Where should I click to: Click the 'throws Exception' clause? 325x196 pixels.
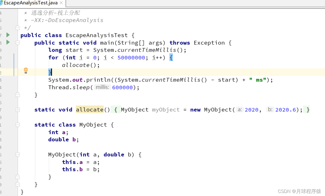pos(197,43)
